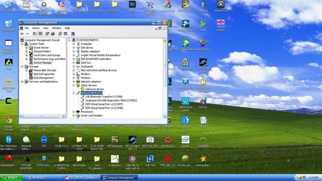
Task: Open the Recycle Bin icon
Action: pyautogui.click(x=8, y=25)
